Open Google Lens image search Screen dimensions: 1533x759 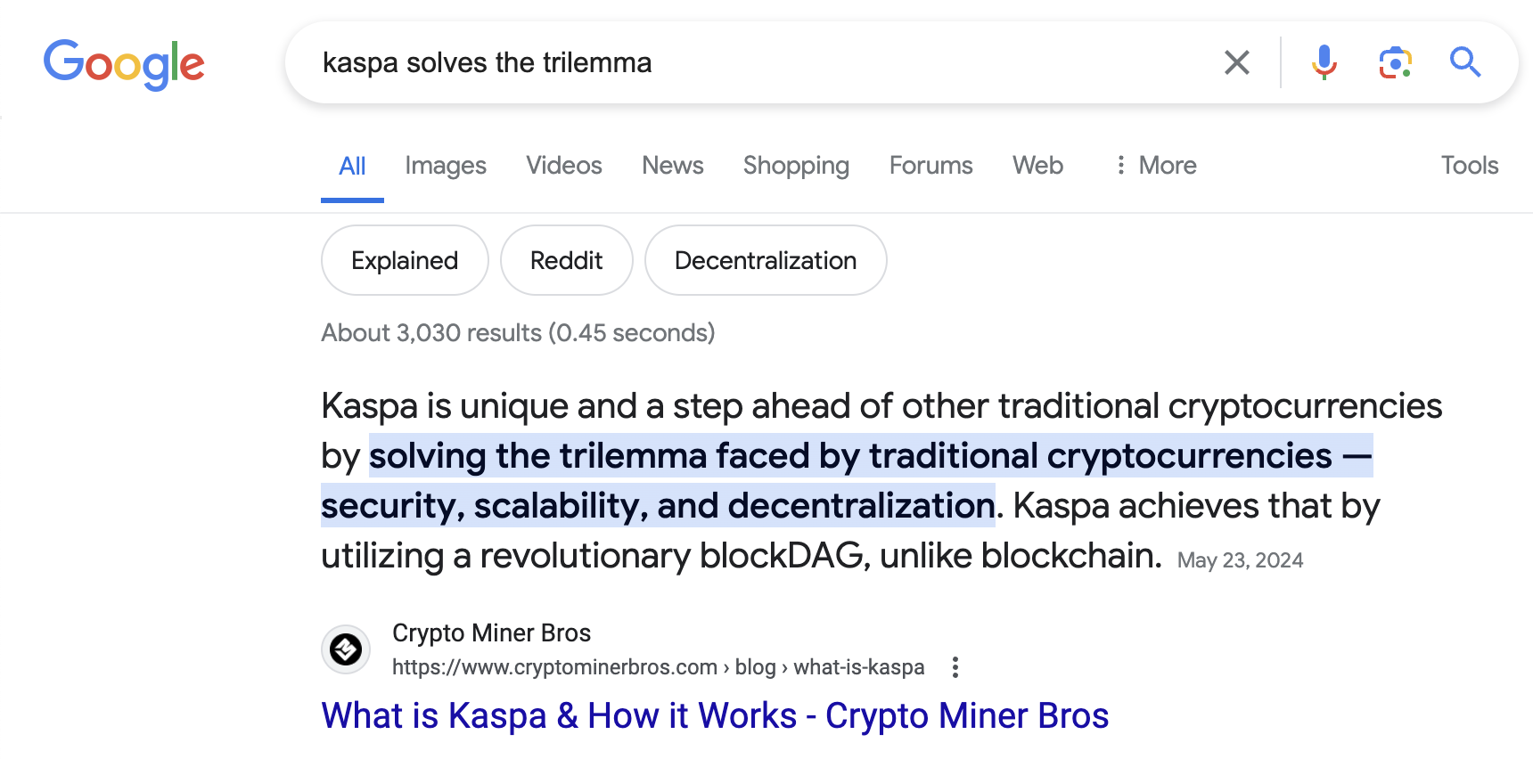coord(1395,62)
